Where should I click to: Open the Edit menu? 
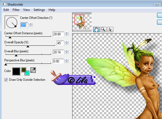tap(6, 10)
